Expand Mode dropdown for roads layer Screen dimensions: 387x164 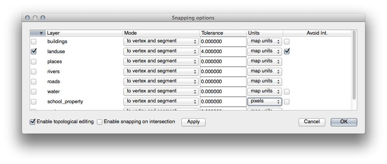[x=161, y=81]
